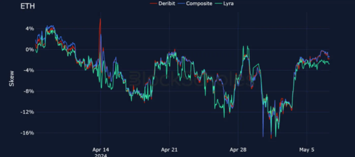Click the Apr 21 x-axis label
This screenshot has height=157, width=355.
169,150
